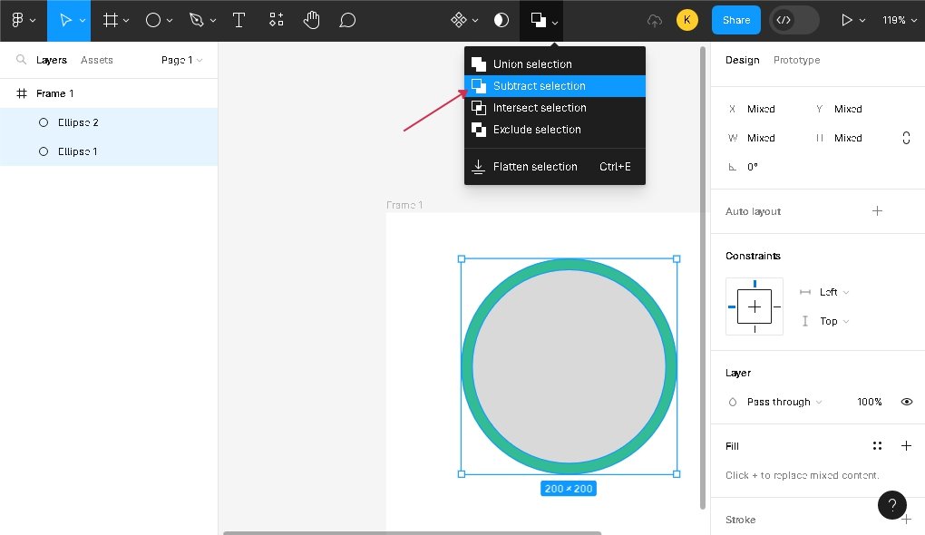The height and width of the screenshot is (535, 925).
Task: Select the Text tool
Action: pyautogui.click(x=239, y=20)
